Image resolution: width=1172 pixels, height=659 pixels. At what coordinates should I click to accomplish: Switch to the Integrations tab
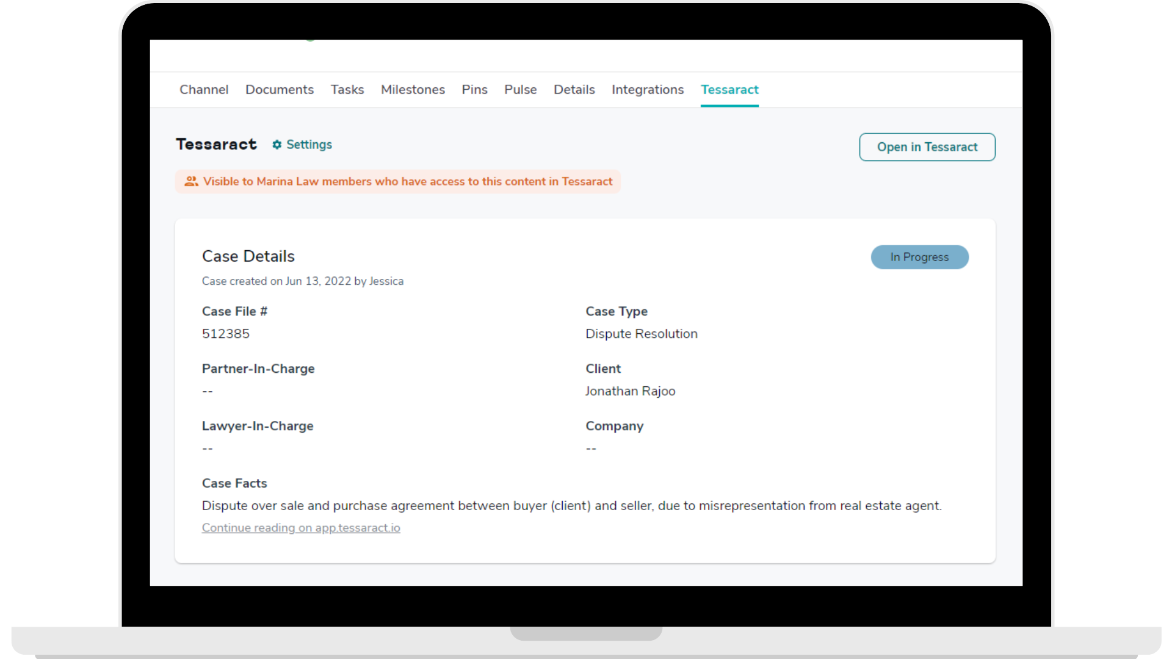click(x=648, y=90)
